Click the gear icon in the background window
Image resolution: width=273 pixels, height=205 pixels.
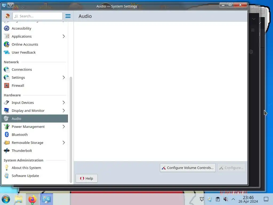tap(251, 52)
